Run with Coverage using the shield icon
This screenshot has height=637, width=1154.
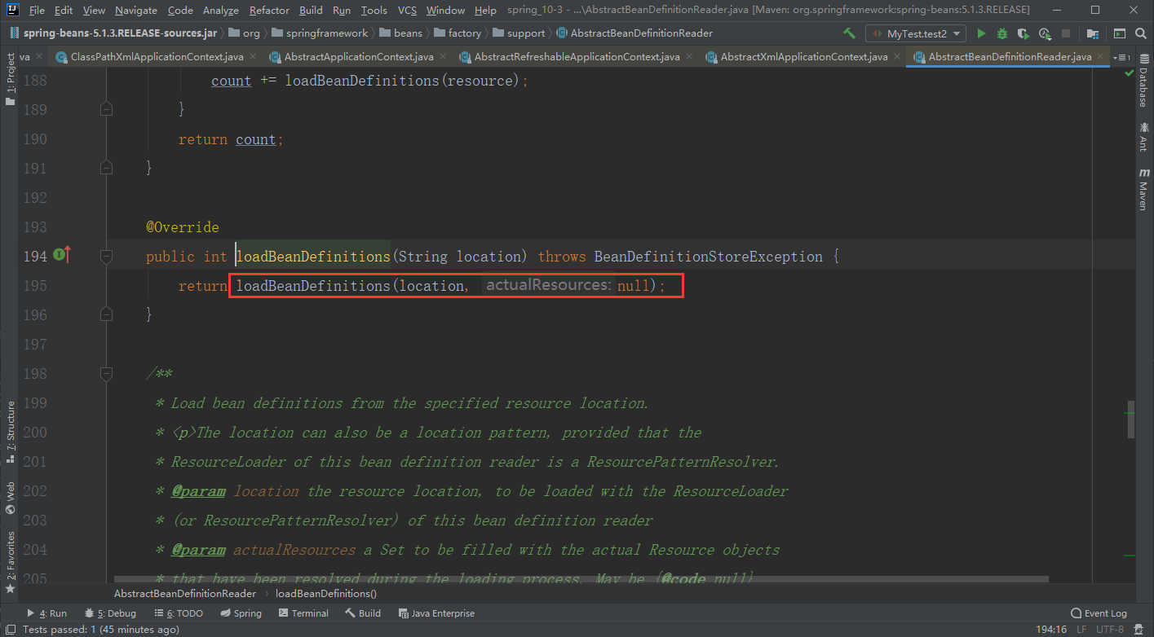click(1023, 33)
